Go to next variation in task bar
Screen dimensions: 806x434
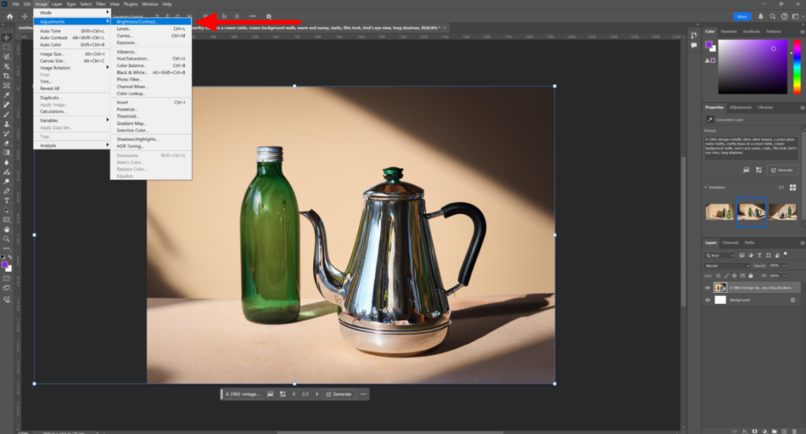click(x=316, y=395)
